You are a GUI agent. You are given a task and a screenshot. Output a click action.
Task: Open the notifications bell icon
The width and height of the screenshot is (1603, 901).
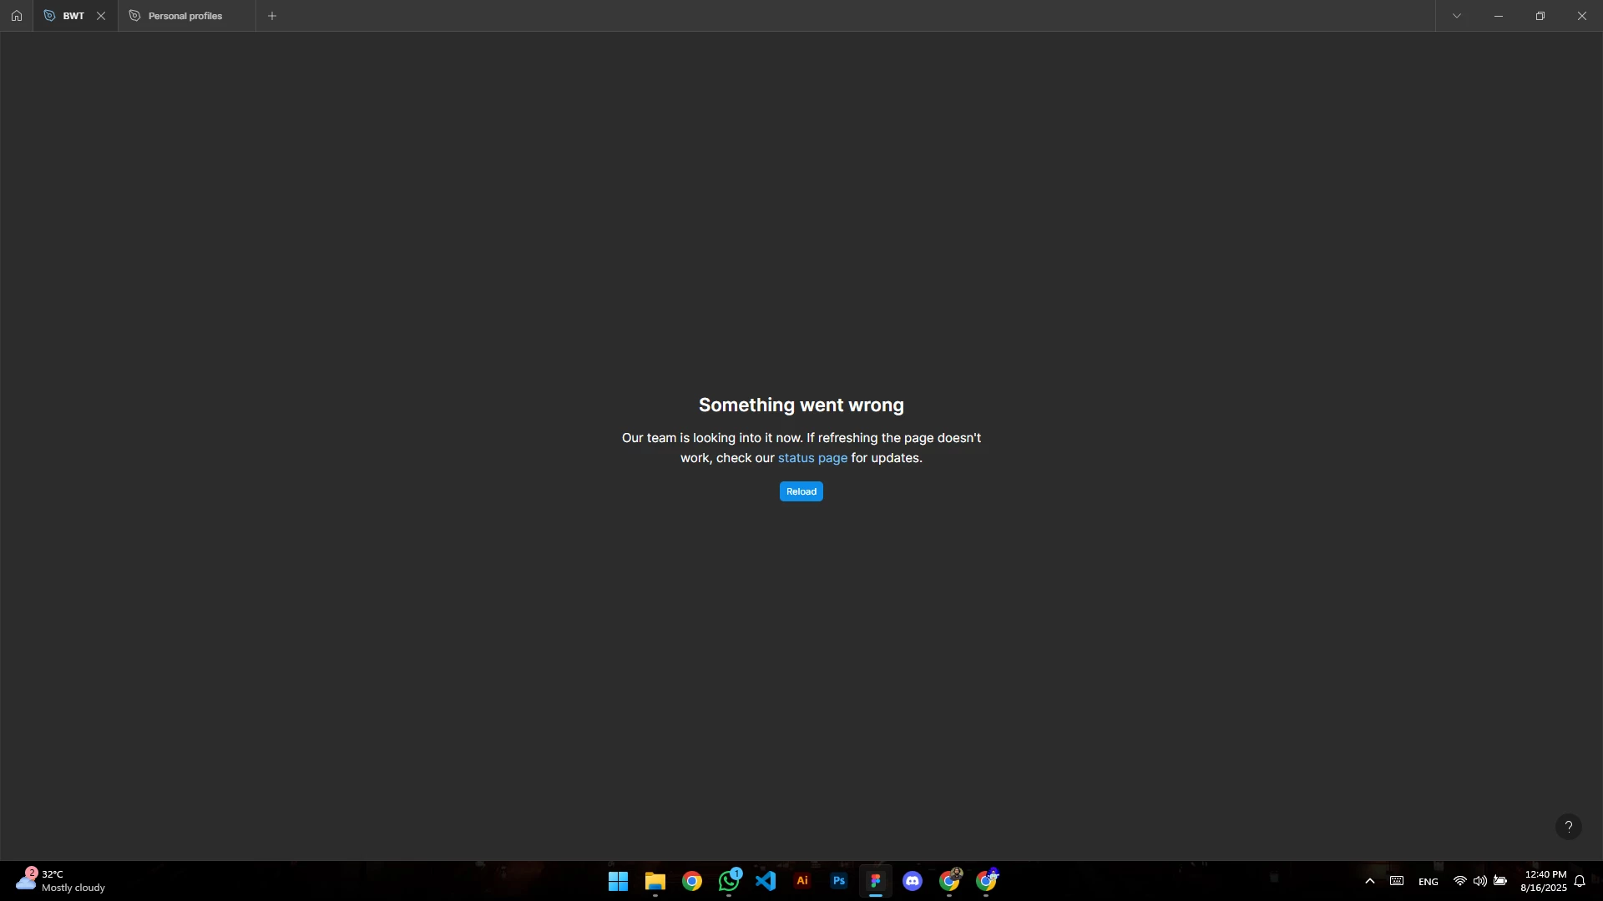[x=1580, y=881]
